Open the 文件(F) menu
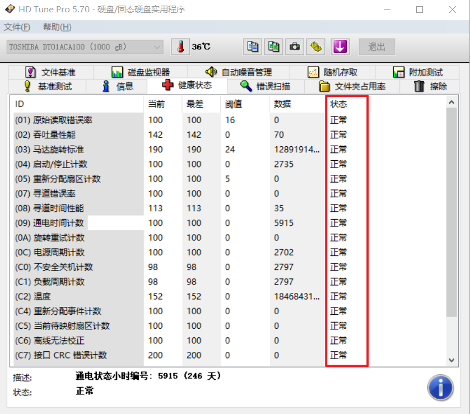Viewport: 470px width, 414px height. 17,27
